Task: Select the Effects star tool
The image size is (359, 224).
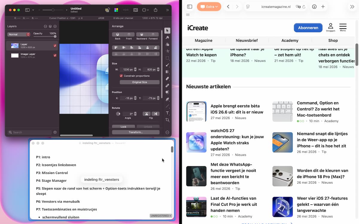Action: [168, 51]
